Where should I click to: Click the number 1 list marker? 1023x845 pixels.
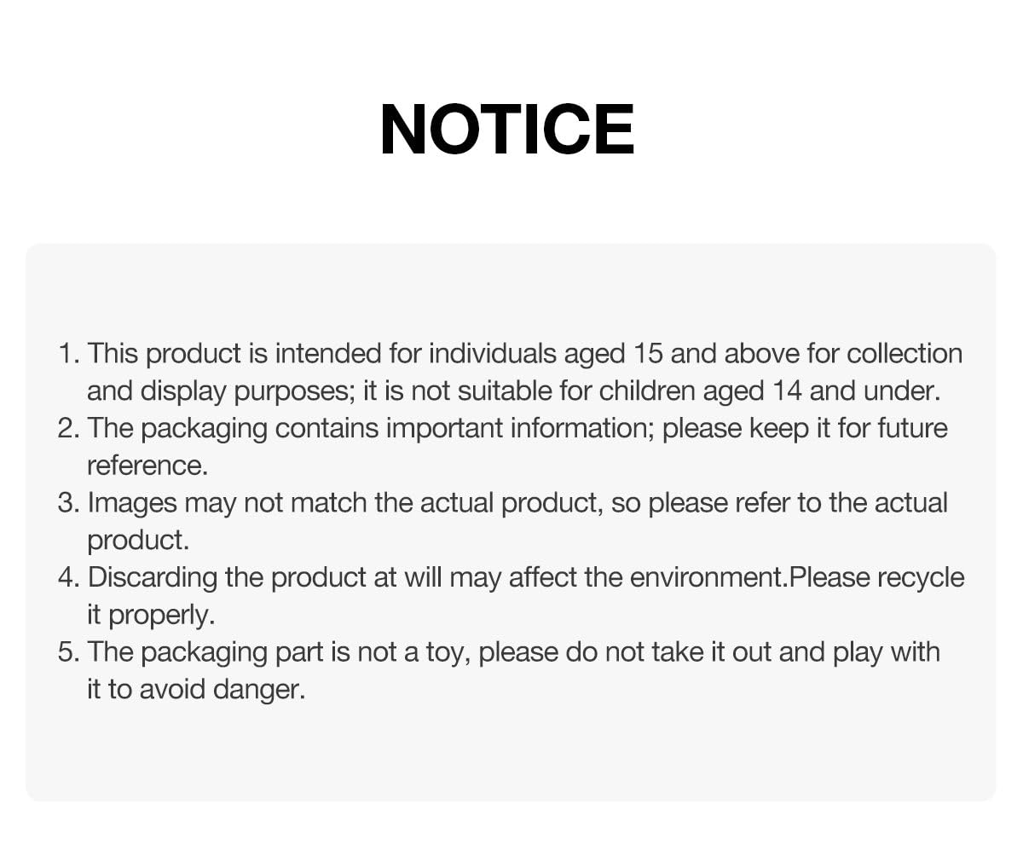pyautogui.click(x=68, y=354)
